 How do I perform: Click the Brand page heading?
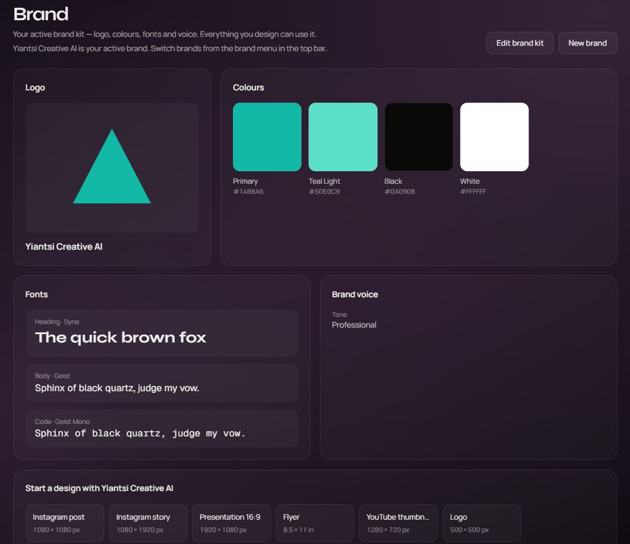[41, 14]
